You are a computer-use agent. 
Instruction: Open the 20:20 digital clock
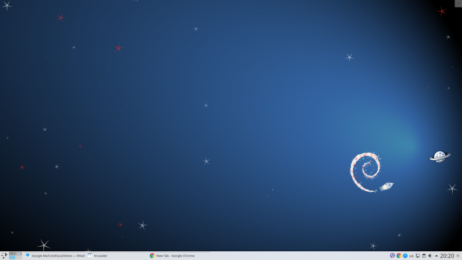pyautogui.click(x=447, y=256)
